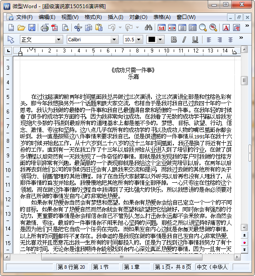The height and width of the screenshot is (276, 255).
Task: Click the horizontal scrollbar left arrow
Action: click(x=7, y=257)
